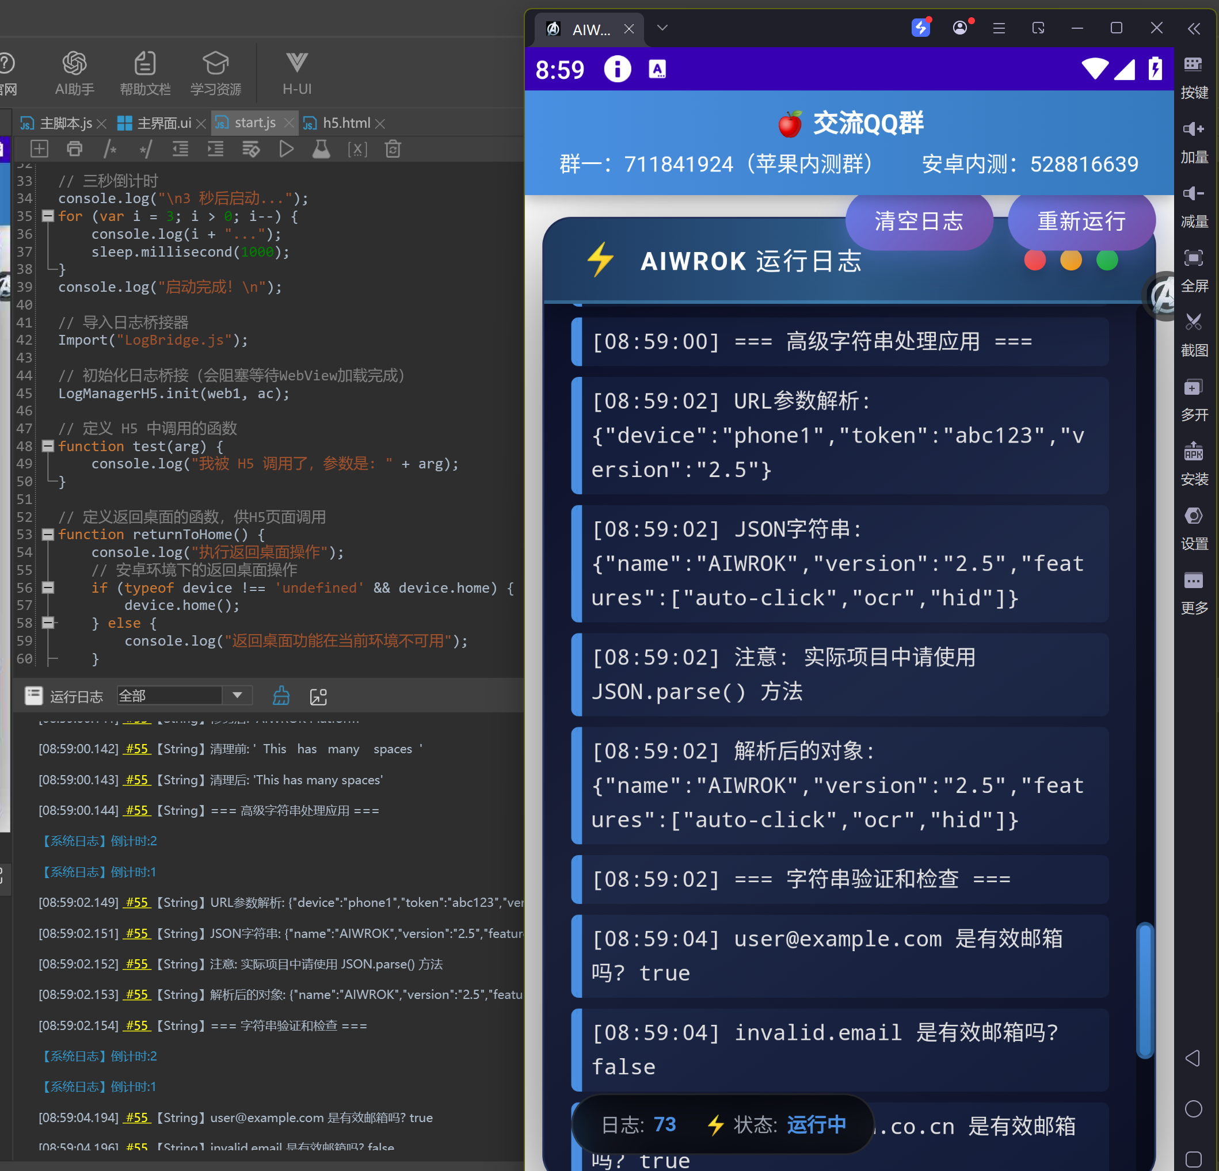The height and width of the screenshot is (1171, 1219).
Task: Open the 帮助文档 help documentation
Action: [145, 74]
